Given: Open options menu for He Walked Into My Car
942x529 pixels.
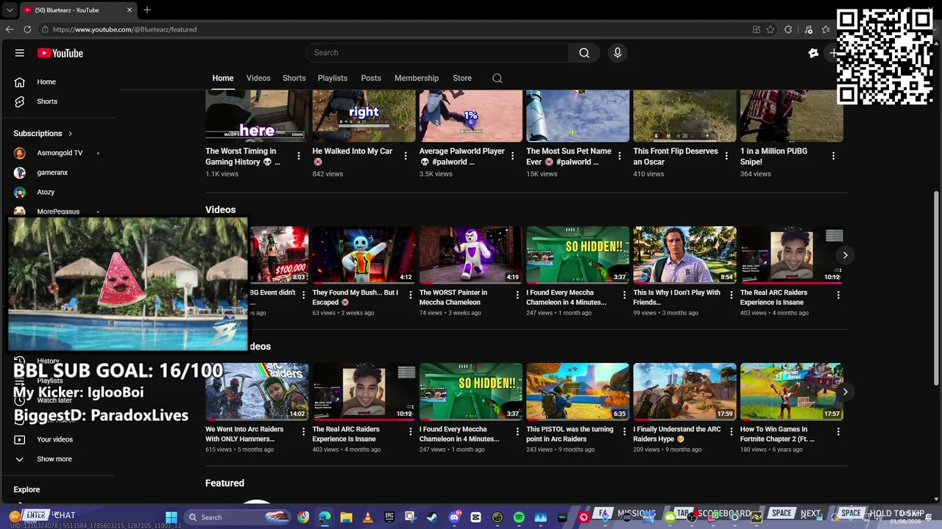Looking at the screenshot, I should coord(406,156).
